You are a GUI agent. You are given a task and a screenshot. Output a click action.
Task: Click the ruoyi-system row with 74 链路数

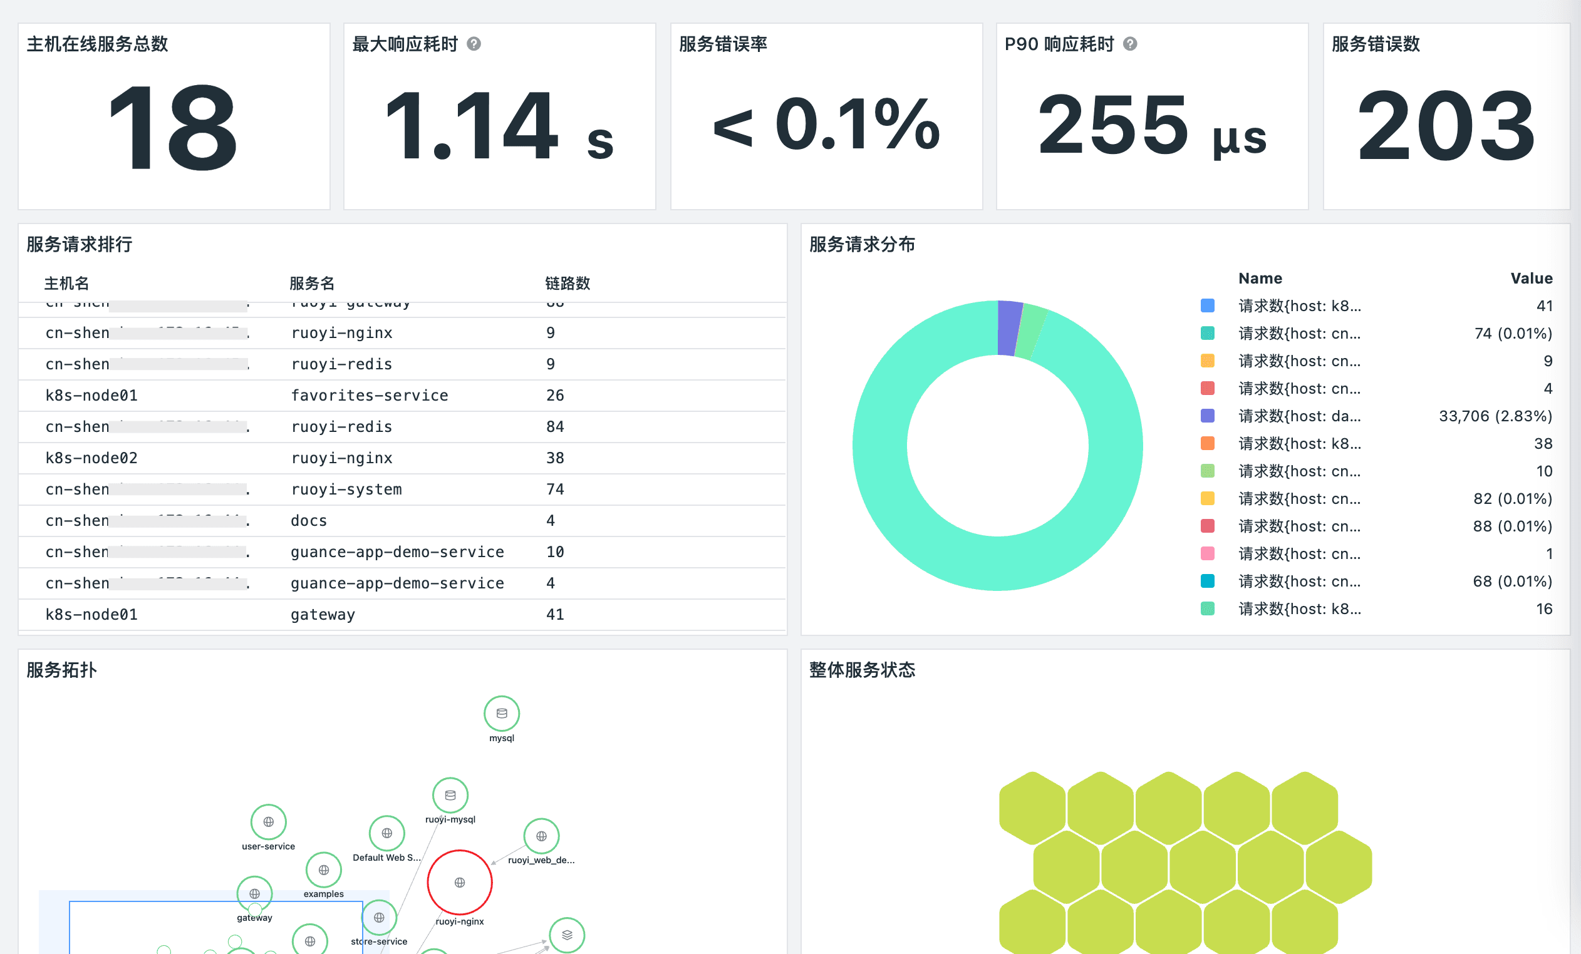tap(346, 489)
